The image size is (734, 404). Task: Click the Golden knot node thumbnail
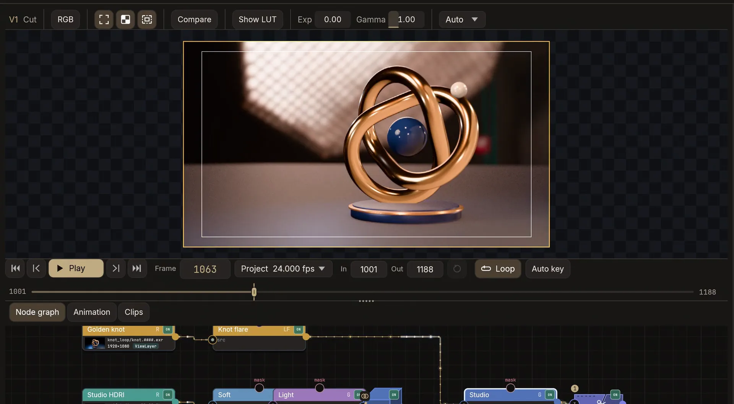95,343
